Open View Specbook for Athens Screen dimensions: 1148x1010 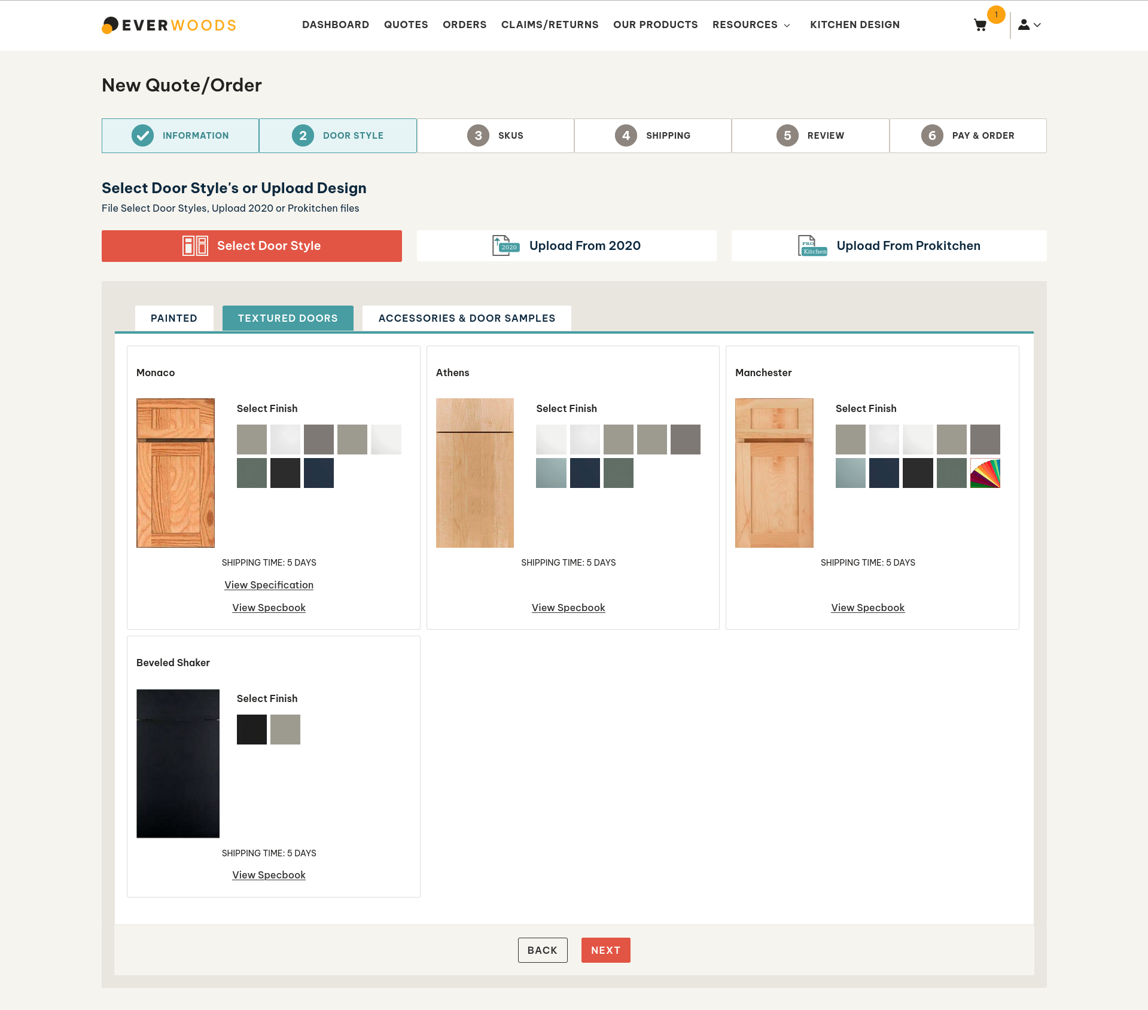point(568,608)
